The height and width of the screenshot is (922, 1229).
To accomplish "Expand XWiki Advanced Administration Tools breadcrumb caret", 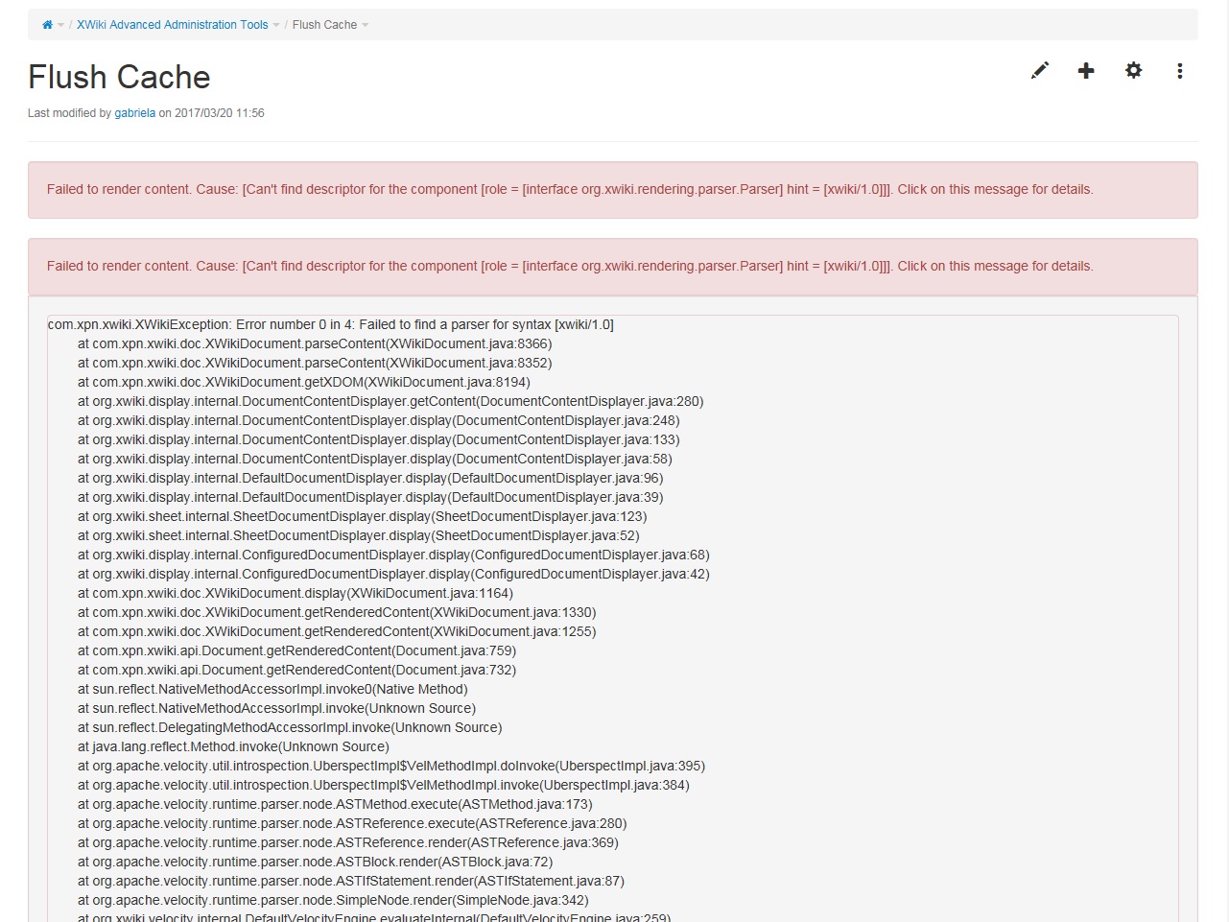I will tap(276, 25).
